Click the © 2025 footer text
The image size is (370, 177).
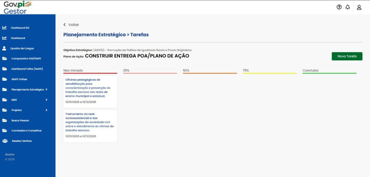click(10, 159)
